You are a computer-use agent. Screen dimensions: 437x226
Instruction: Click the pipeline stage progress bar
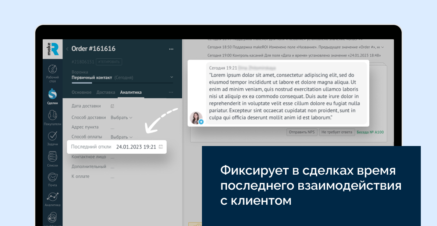[122, 83]
